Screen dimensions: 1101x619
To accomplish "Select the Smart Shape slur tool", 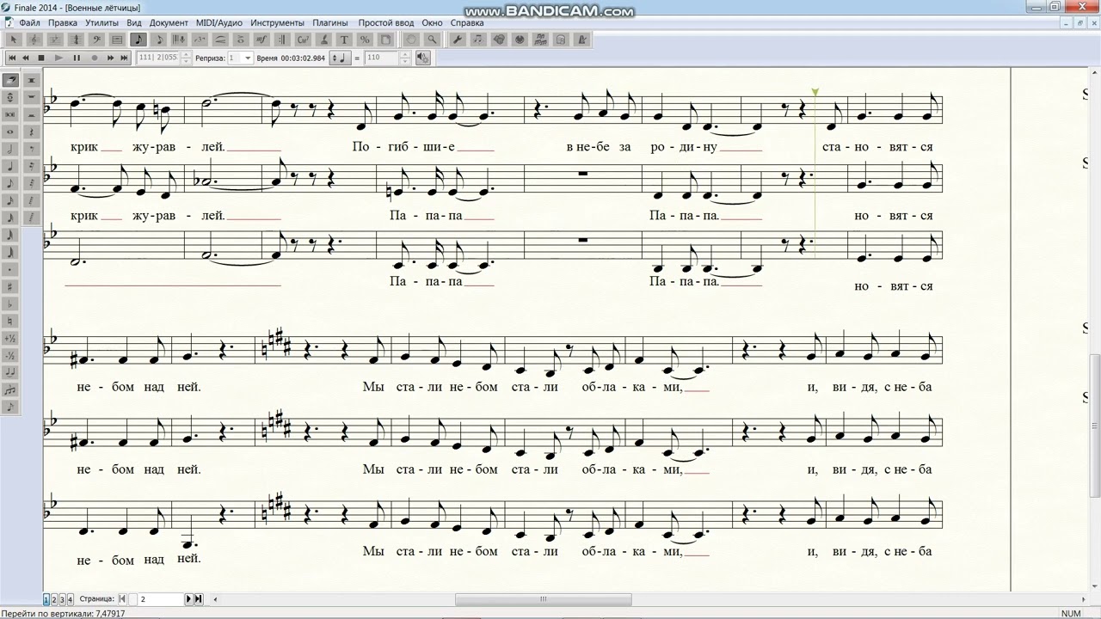I will (220, 40).
